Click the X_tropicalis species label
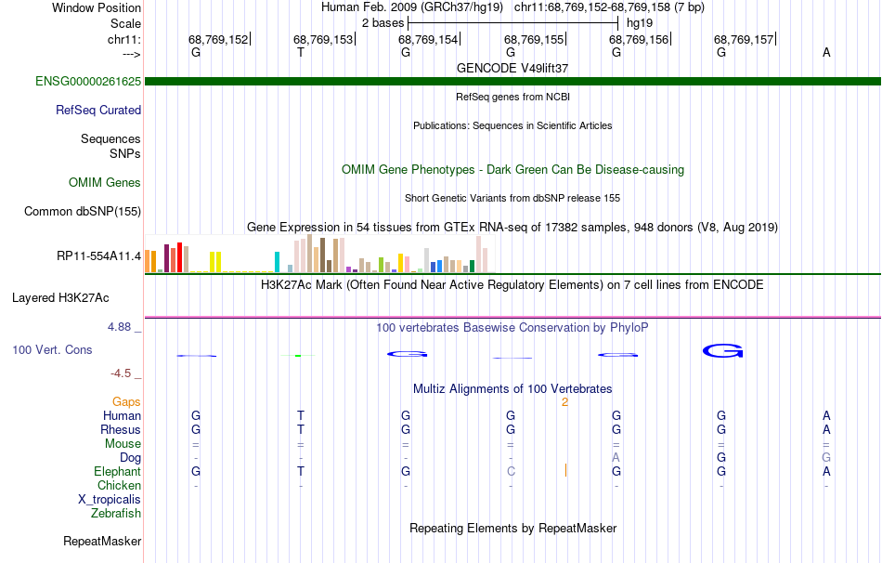This screenshot has width=882, height=563. pos(110,500)
